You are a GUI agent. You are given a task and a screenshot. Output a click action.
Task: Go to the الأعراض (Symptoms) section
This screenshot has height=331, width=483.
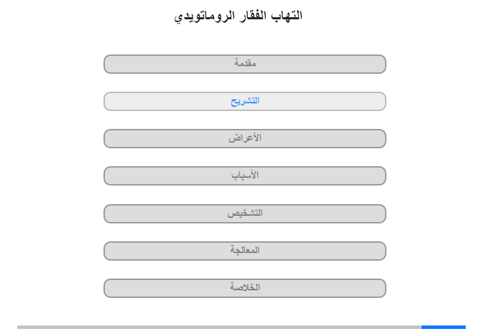pos(245,139)
